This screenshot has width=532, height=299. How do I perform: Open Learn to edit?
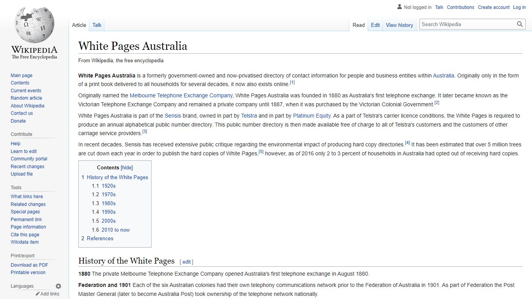[x=24, y=151]
